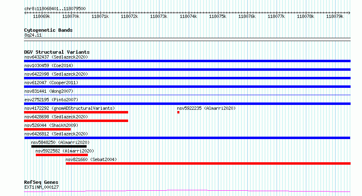Click the 118071k ruler position

click(100, 16)
